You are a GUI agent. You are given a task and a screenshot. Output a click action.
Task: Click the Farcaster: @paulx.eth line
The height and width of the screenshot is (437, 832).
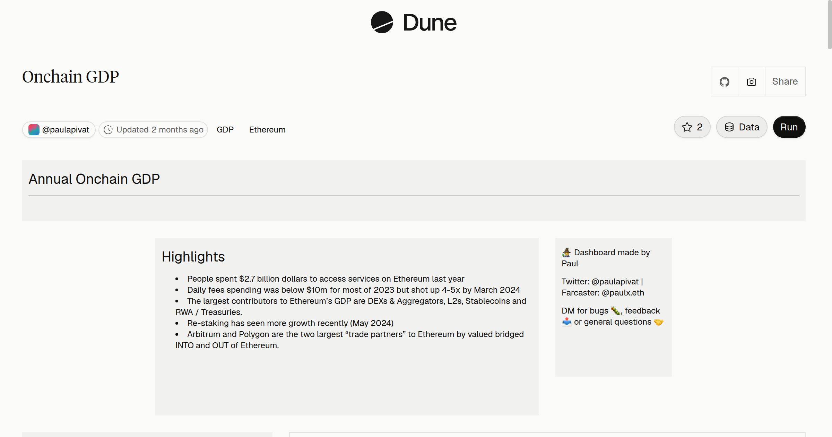click(x=603, y=293)
